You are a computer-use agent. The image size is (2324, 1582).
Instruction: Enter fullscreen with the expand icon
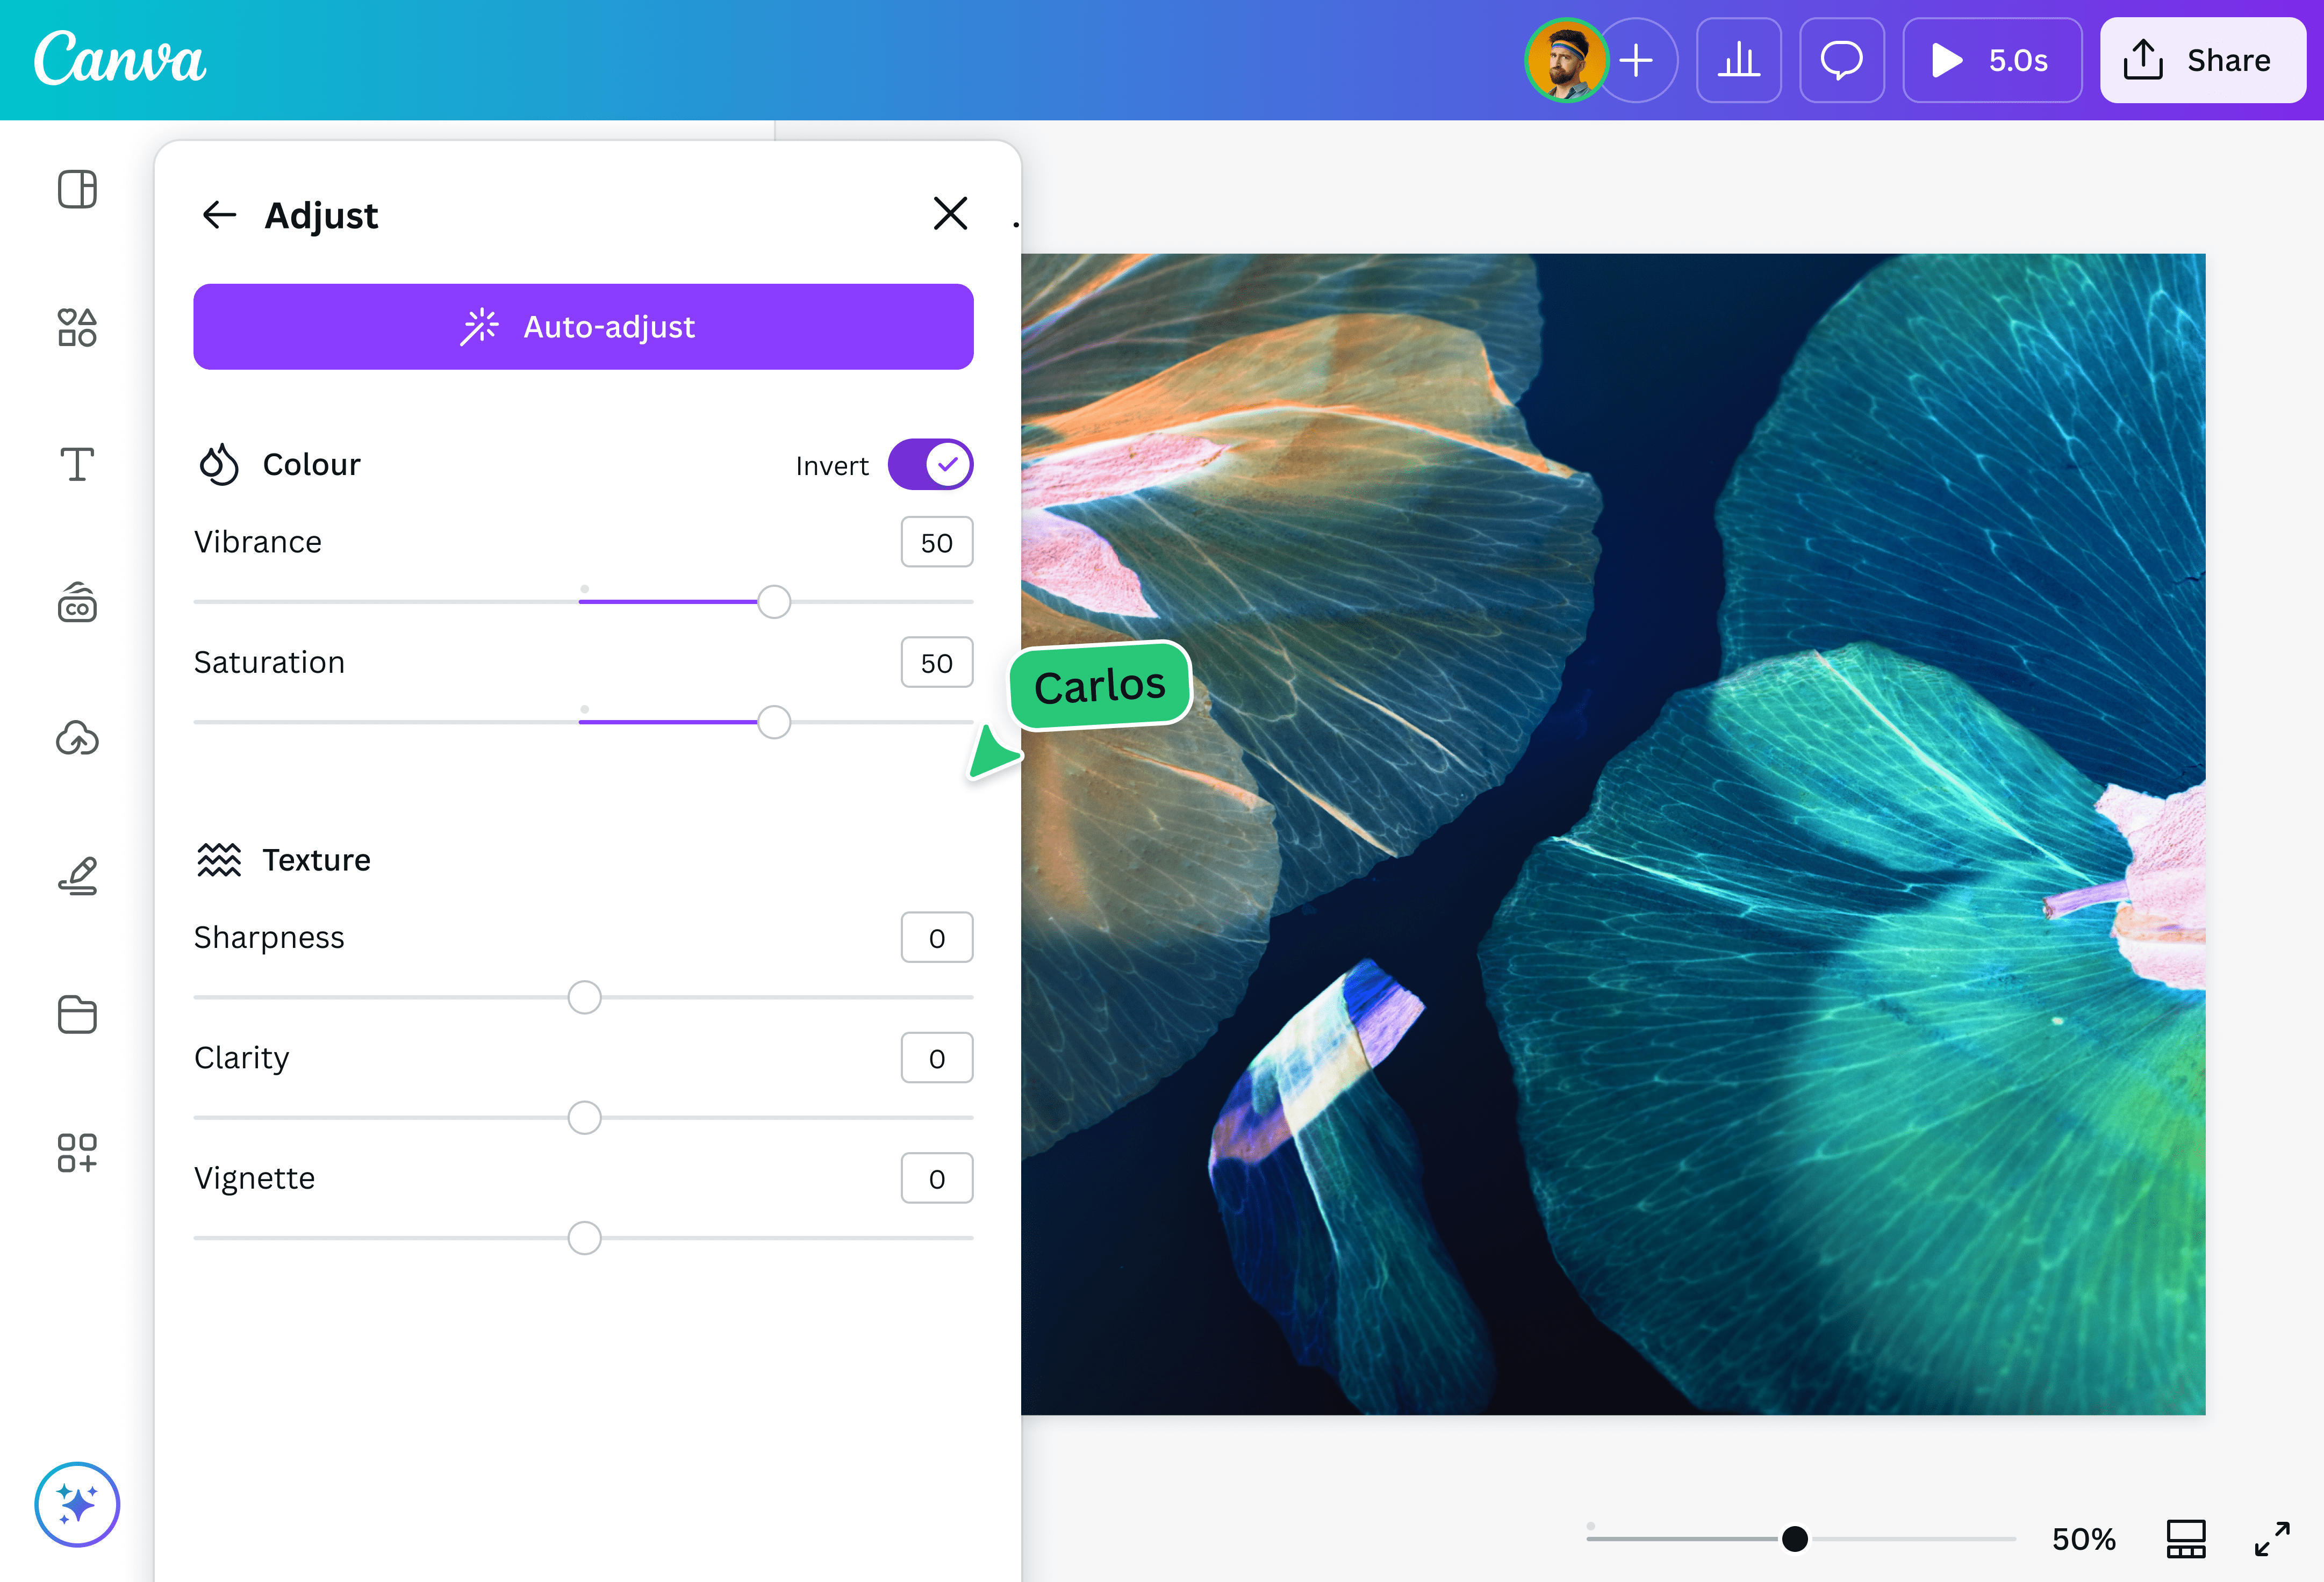tap(2273, 1539)
